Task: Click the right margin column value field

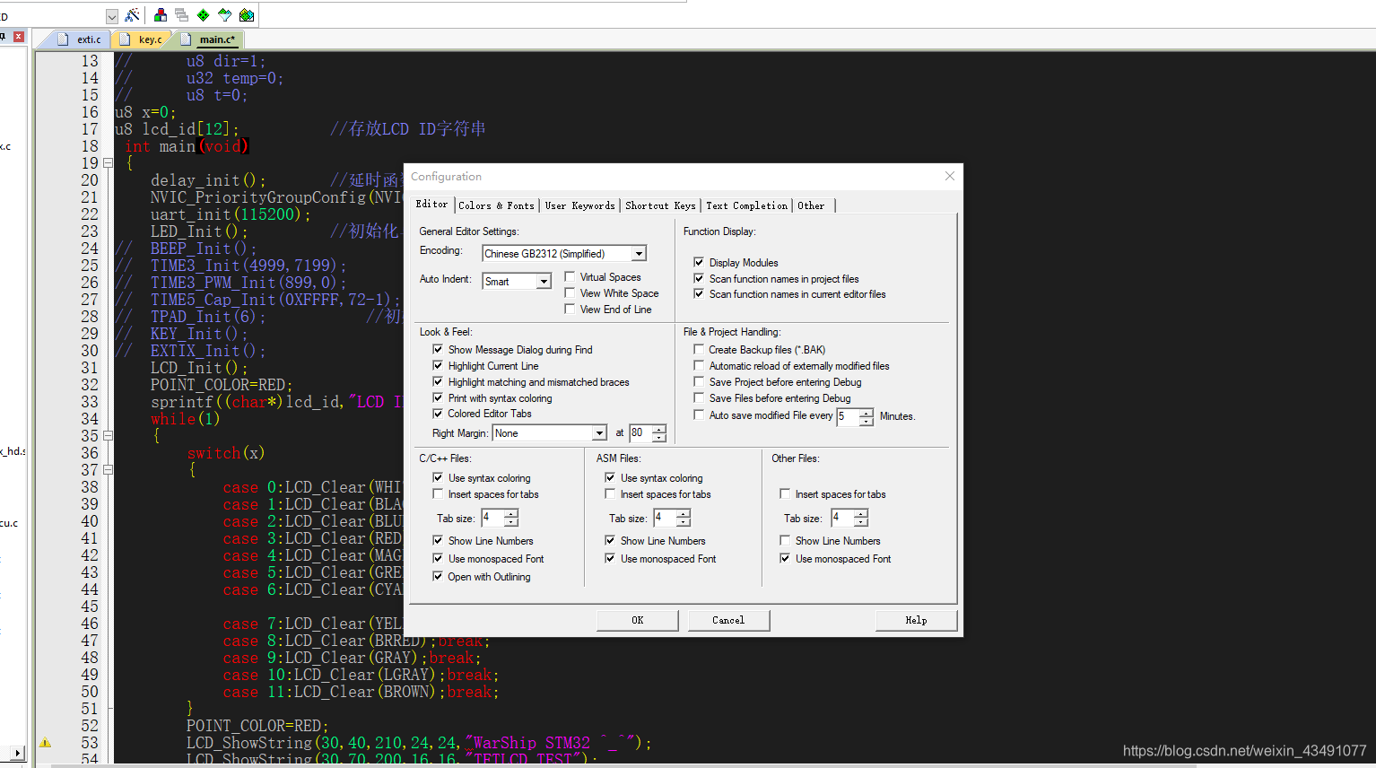Action: point(640,433)
